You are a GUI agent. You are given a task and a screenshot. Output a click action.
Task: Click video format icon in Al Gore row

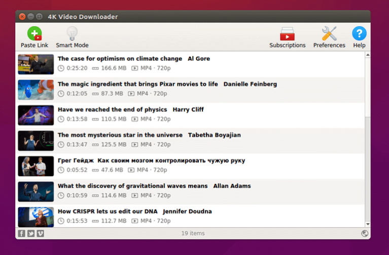click(135, 68)
